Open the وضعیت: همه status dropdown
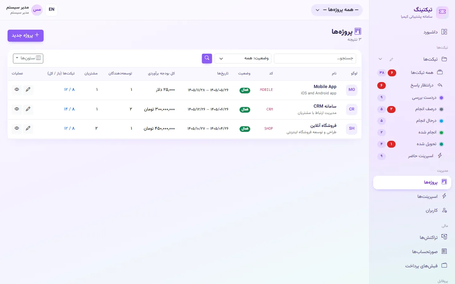The height and width of the screenshot is (284, 455). tap(243, 58)
